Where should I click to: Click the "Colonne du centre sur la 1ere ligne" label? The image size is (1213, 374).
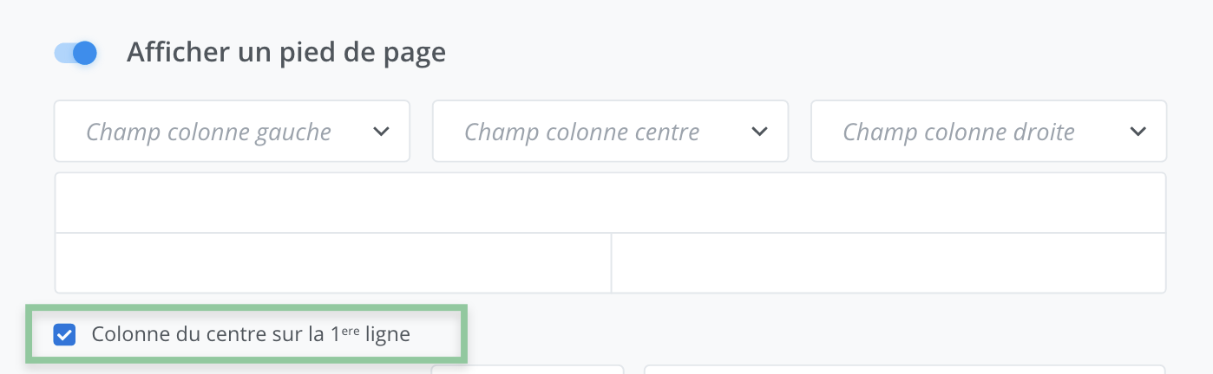tap(251, 334)
